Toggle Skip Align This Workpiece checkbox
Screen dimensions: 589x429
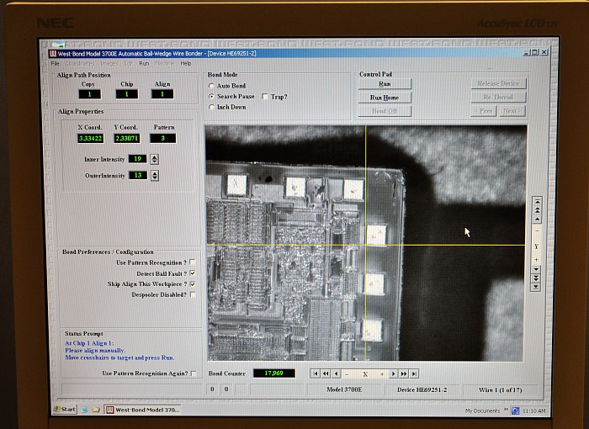click(193, 284)
